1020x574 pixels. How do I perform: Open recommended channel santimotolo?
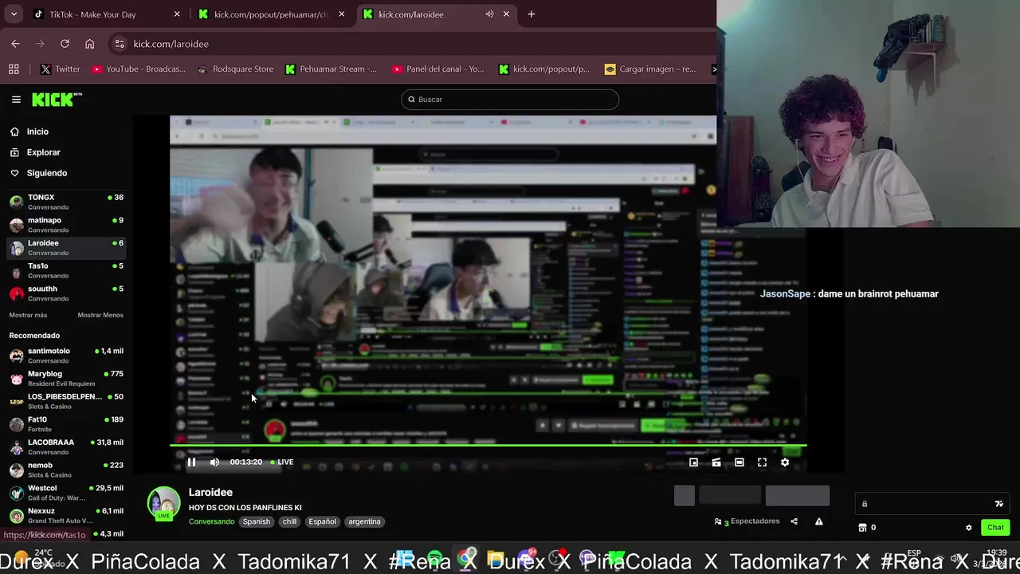pyautogui.click(x=65, y=356)
